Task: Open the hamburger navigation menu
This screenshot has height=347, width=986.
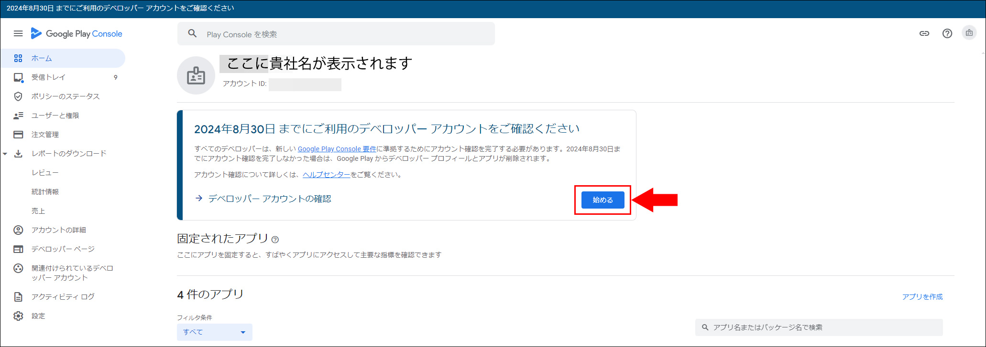Action: click(18, 33)
